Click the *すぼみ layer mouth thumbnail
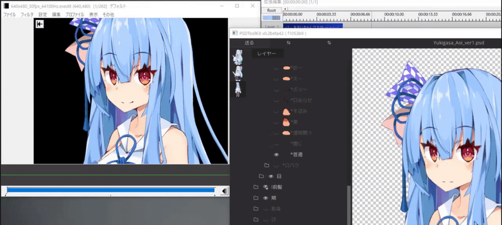This screenshot has width=502, height=225. [x=286, y=111]
